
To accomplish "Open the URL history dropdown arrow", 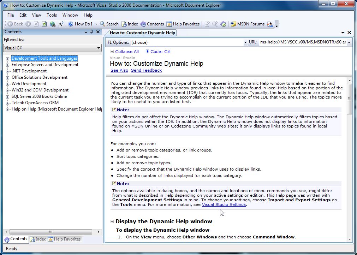I will coord(349,43).
